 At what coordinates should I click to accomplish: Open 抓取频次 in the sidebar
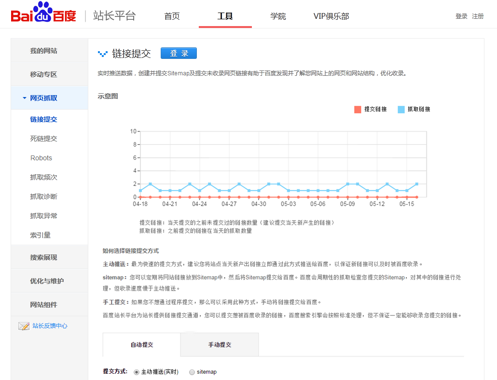(44, 177)
